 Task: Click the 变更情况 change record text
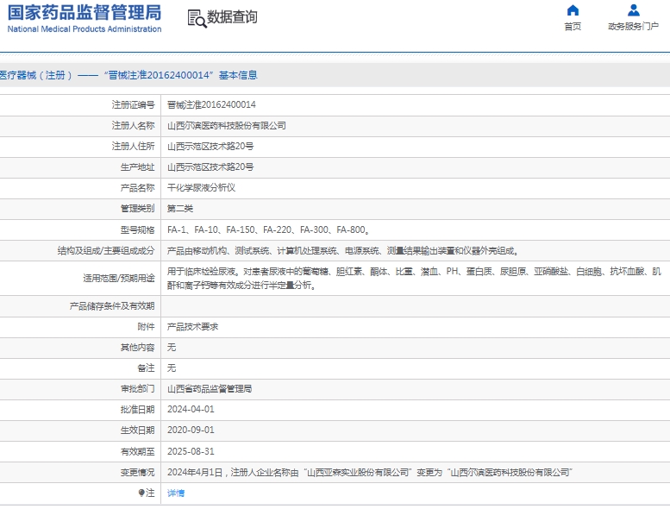(370, 472)
